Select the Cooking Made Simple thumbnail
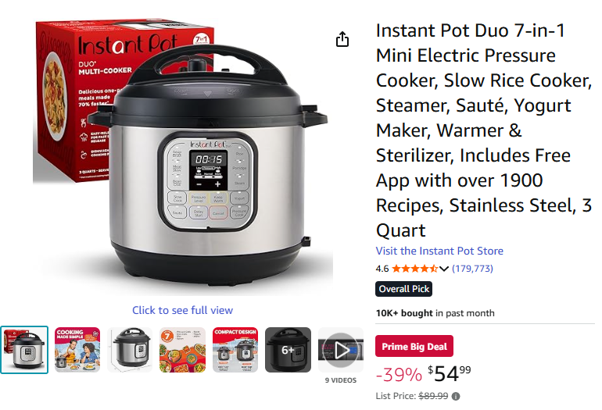Image resolution: width=602 pixels, height=410 pixels. click(77, 350)
